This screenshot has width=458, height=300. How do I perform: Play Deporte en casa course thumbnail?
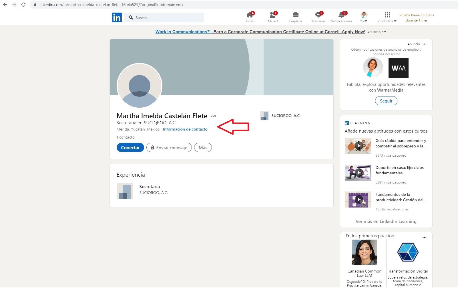click(358, 173)
